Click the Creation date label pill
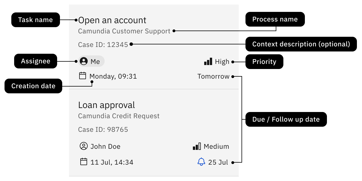The image size is (362, 181). tap(33, 86)
